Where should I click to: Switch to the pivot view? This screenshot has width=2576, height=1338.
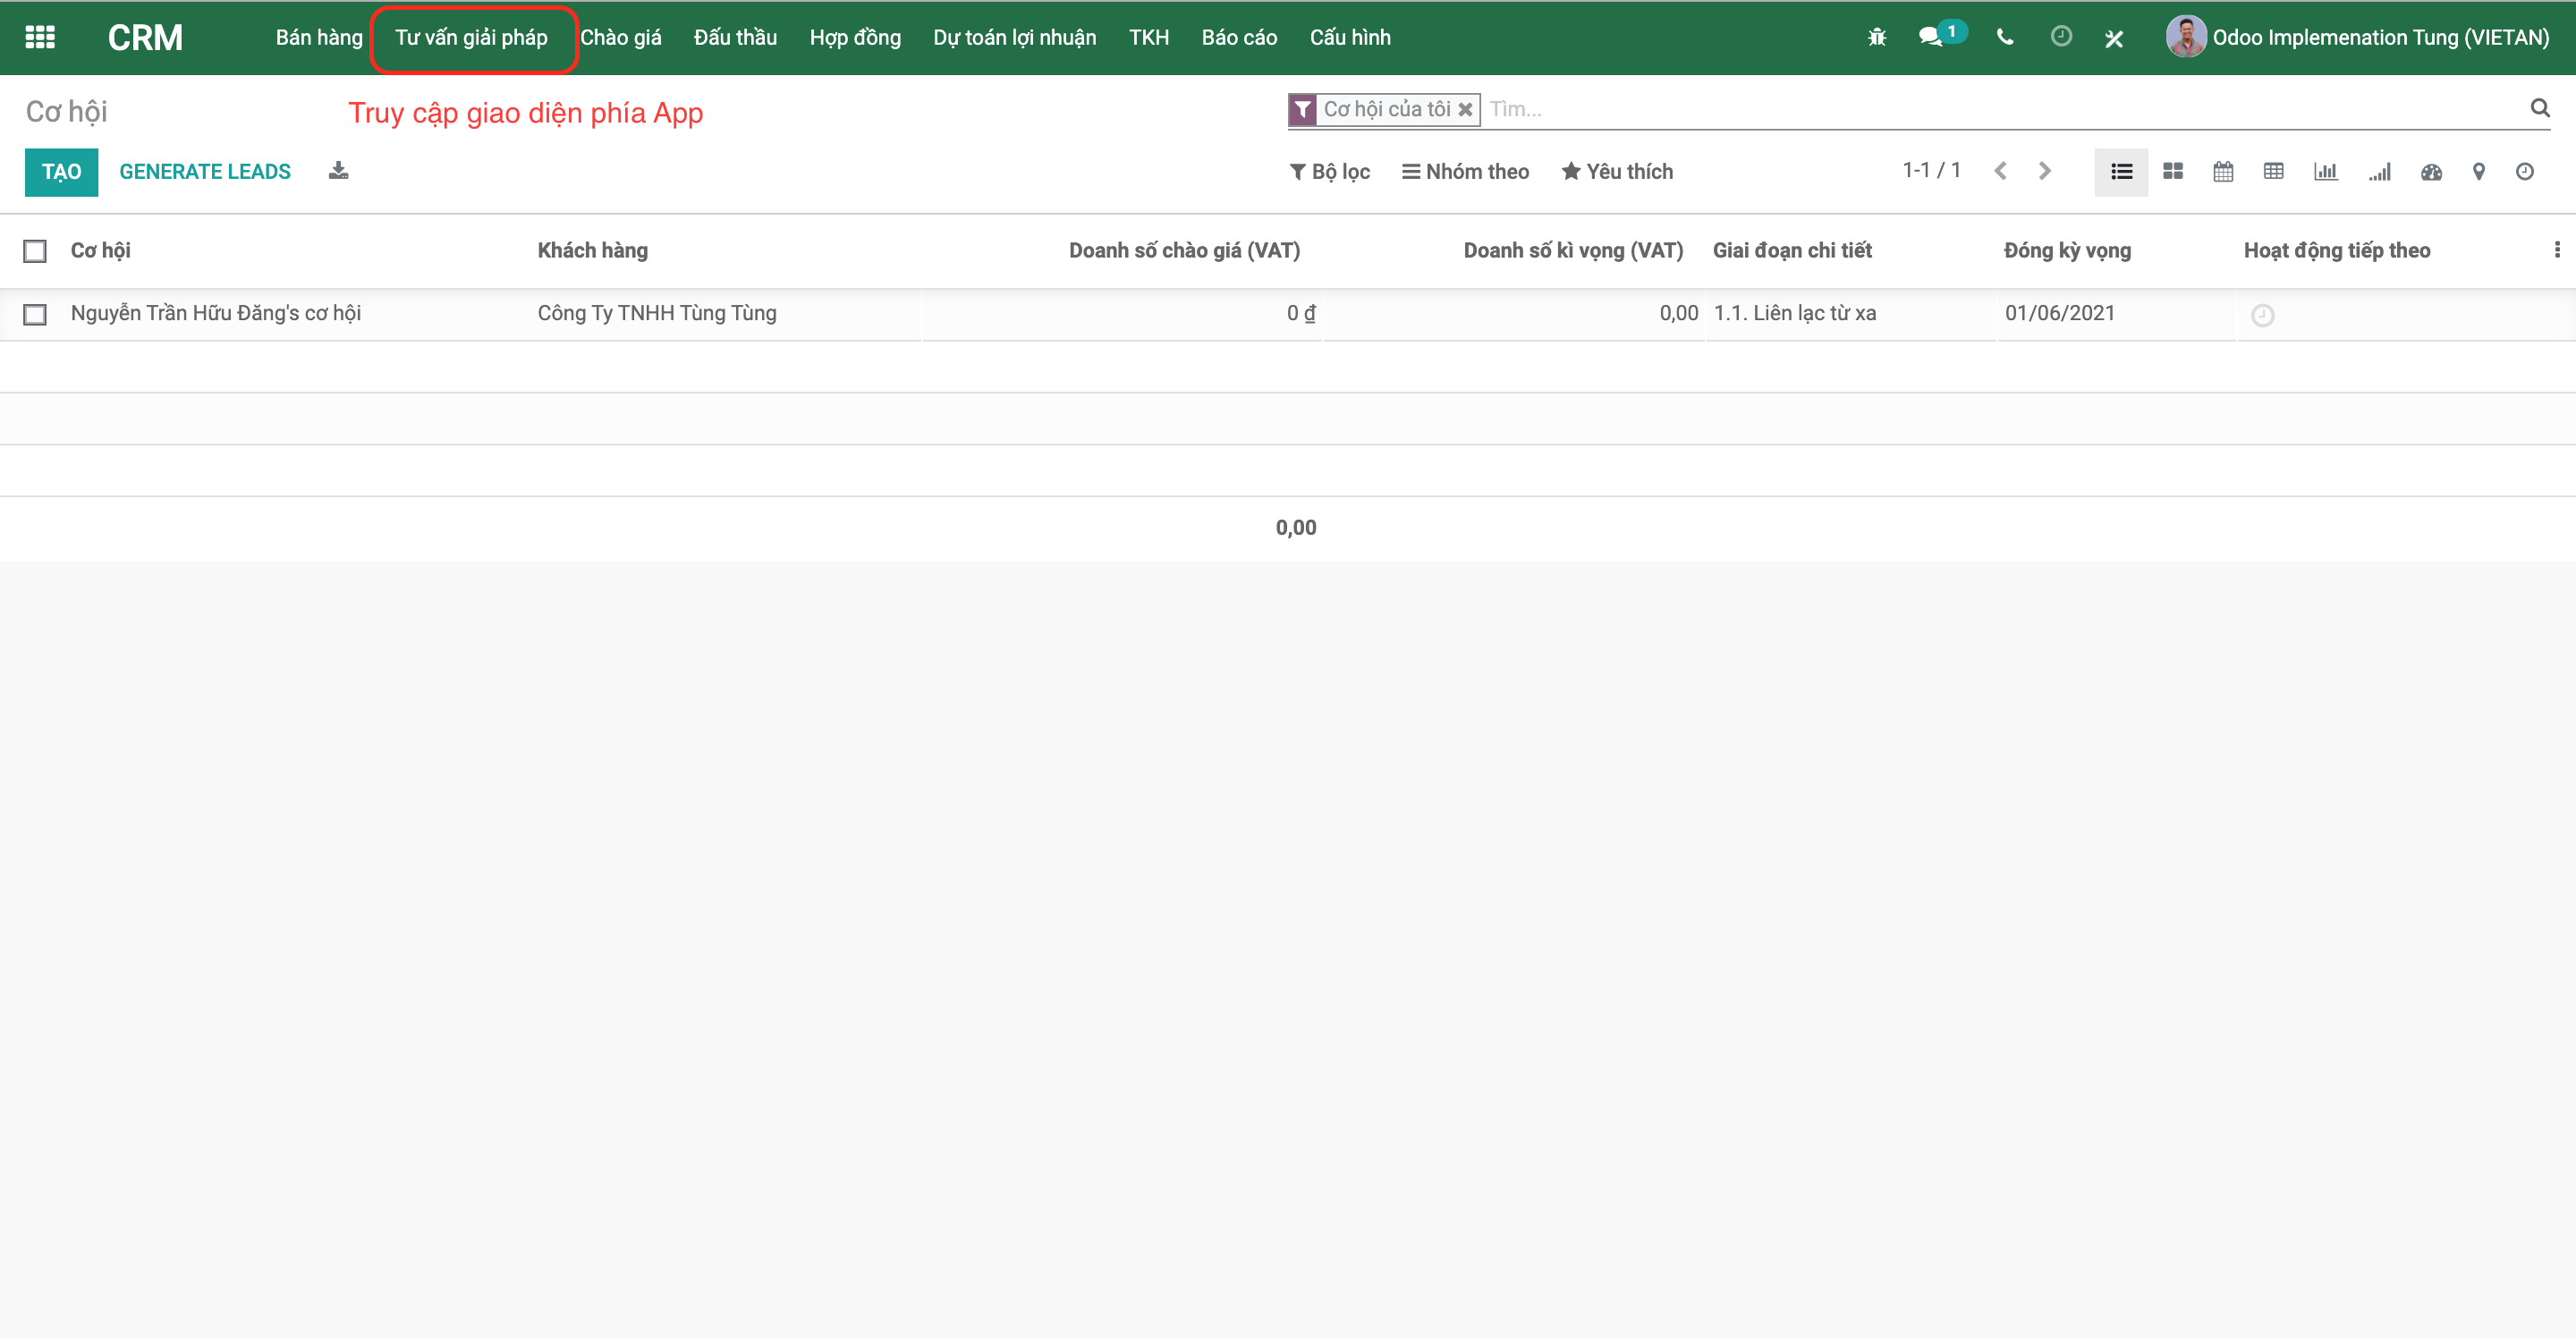(x=2273, y=171)
